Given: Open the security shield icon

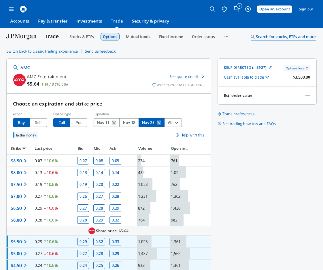Looking at the screenshot, I should (x=224, y=9).
